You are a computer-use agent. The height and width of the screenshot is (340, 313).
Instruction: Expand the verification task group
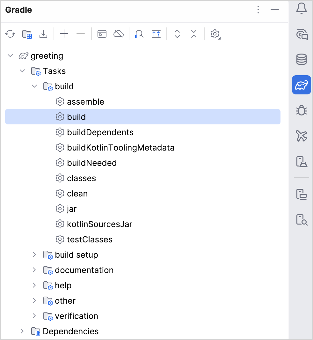pos(34,316)
